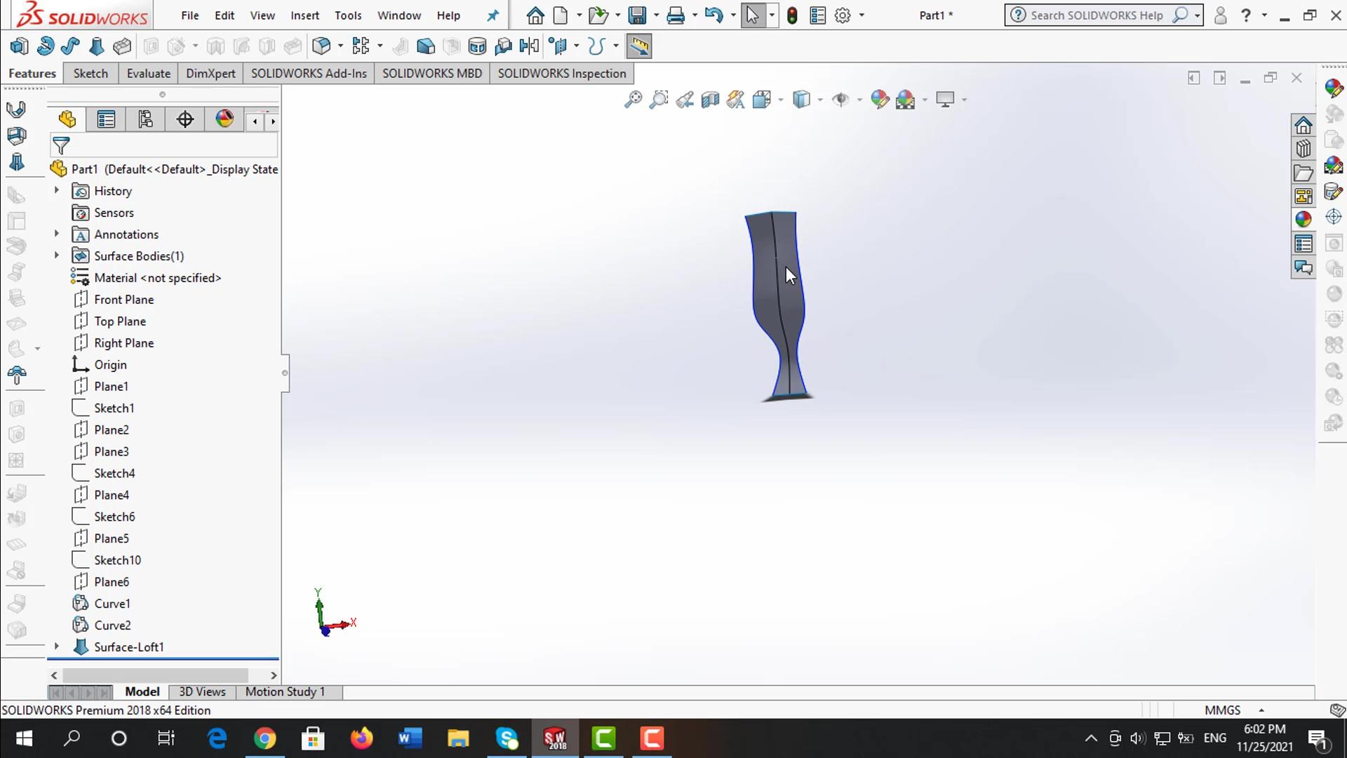Open the Design Library task pane icon

(1304, 149)
